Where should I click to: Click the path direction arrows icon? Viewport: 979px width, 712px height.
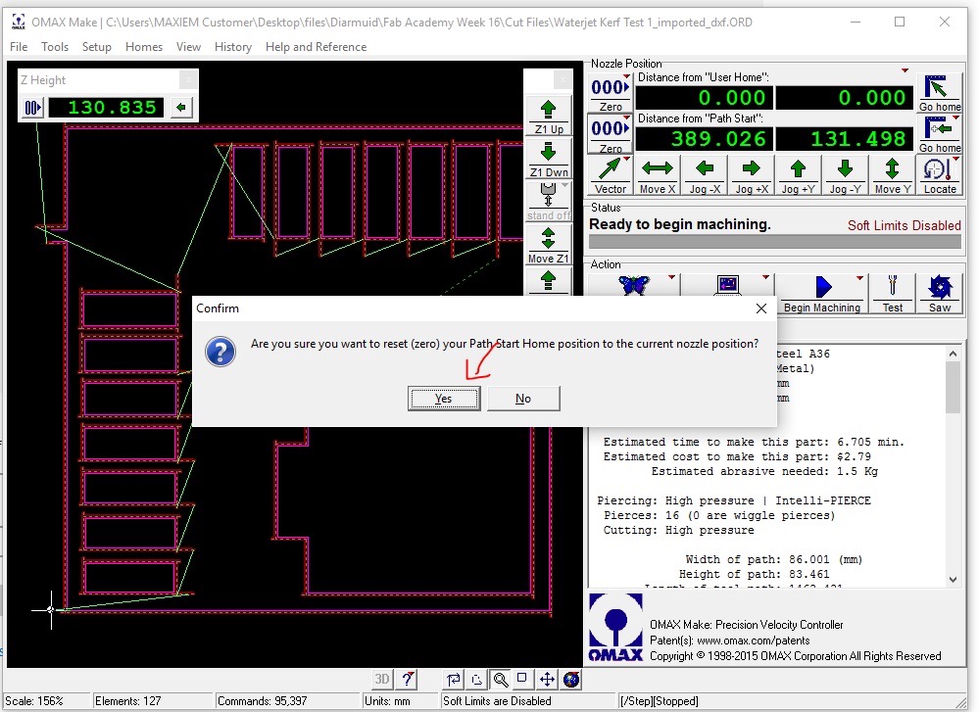click(454, 679)
